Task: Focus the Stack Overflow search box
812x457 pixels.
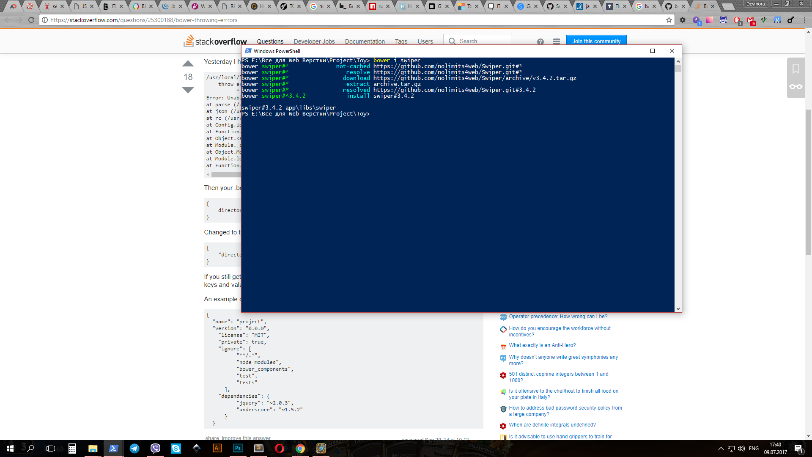Action: pyautogui.click(x=477, y=41)
